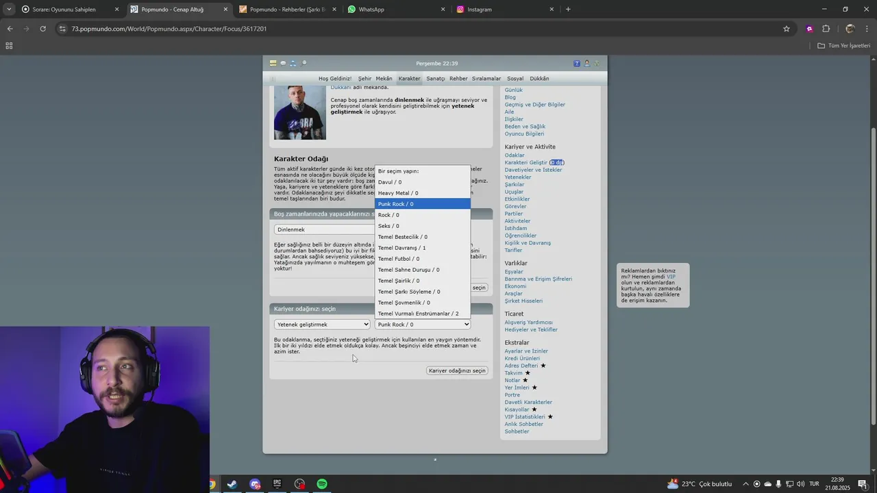Reload the page with refresh icon
877x493 pixels.
pos(42,29)
